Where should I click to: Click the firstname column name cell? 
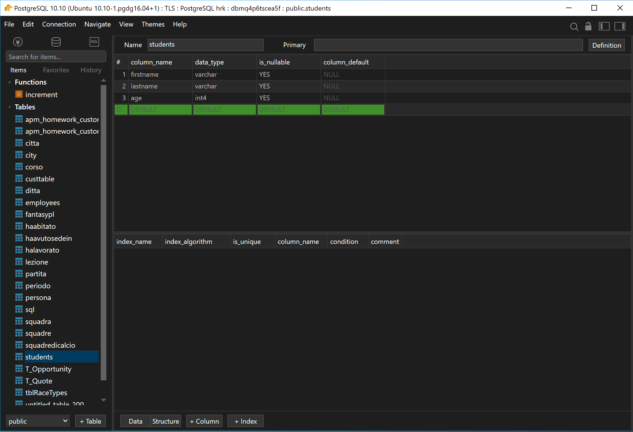[x=160, y=75]
